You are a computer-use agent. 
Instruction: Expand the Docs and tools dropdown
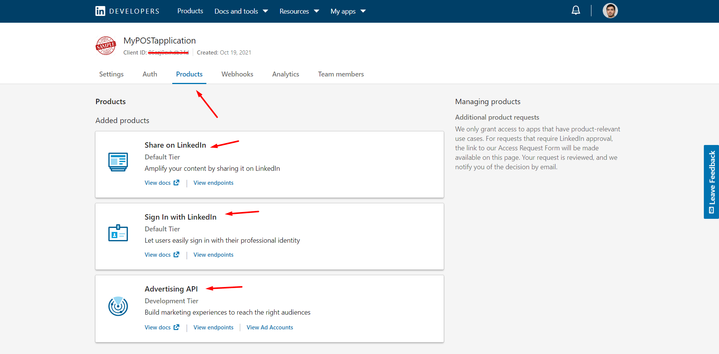click(x=241, y=11)
